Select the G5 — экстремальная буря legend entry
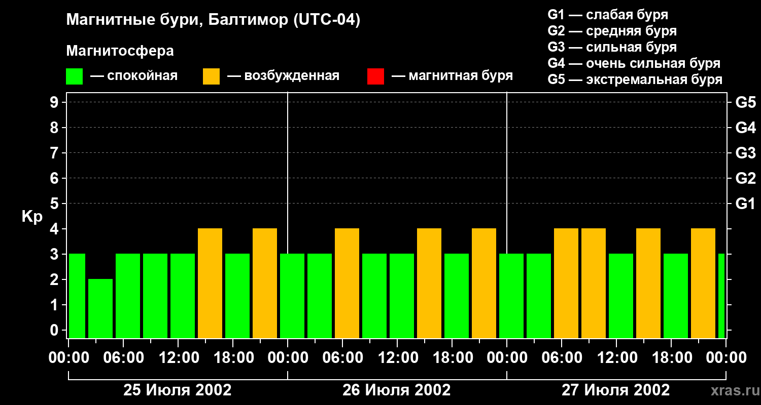The image size is (761, 405). click(x=635, y=79)
